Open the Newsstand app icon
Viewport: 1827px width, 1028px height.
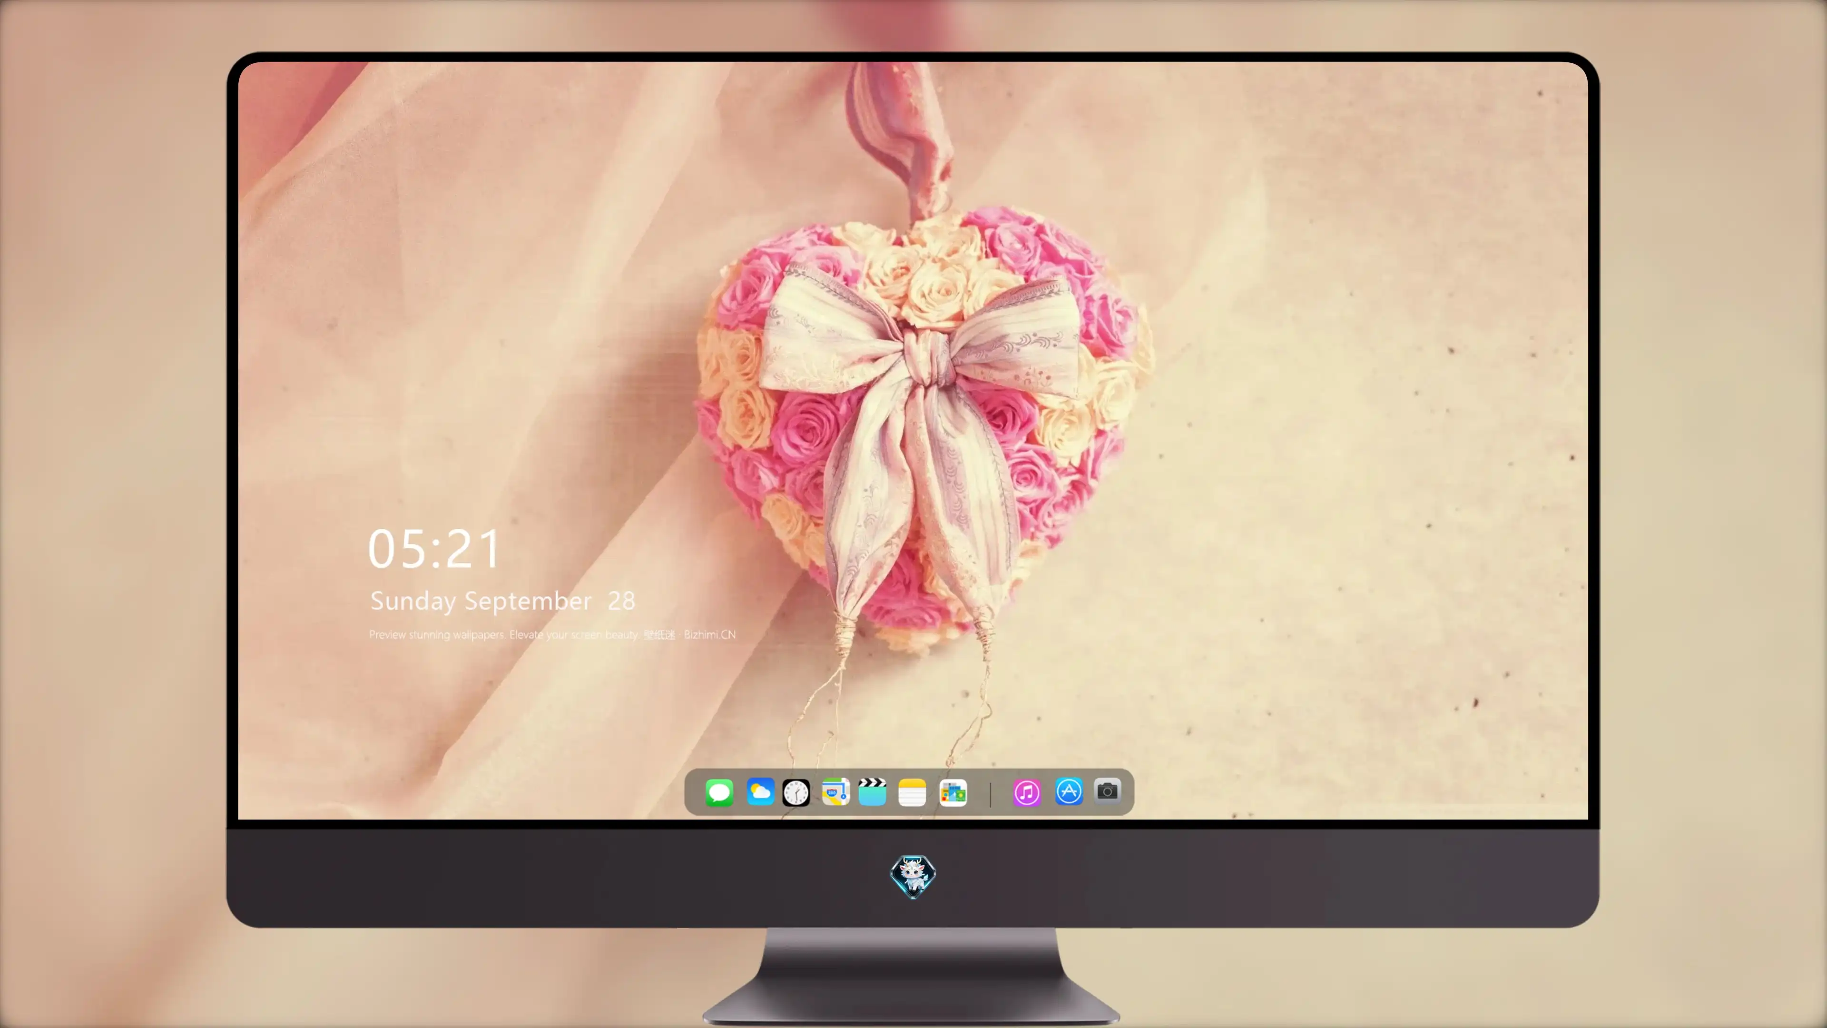(953, 792)
